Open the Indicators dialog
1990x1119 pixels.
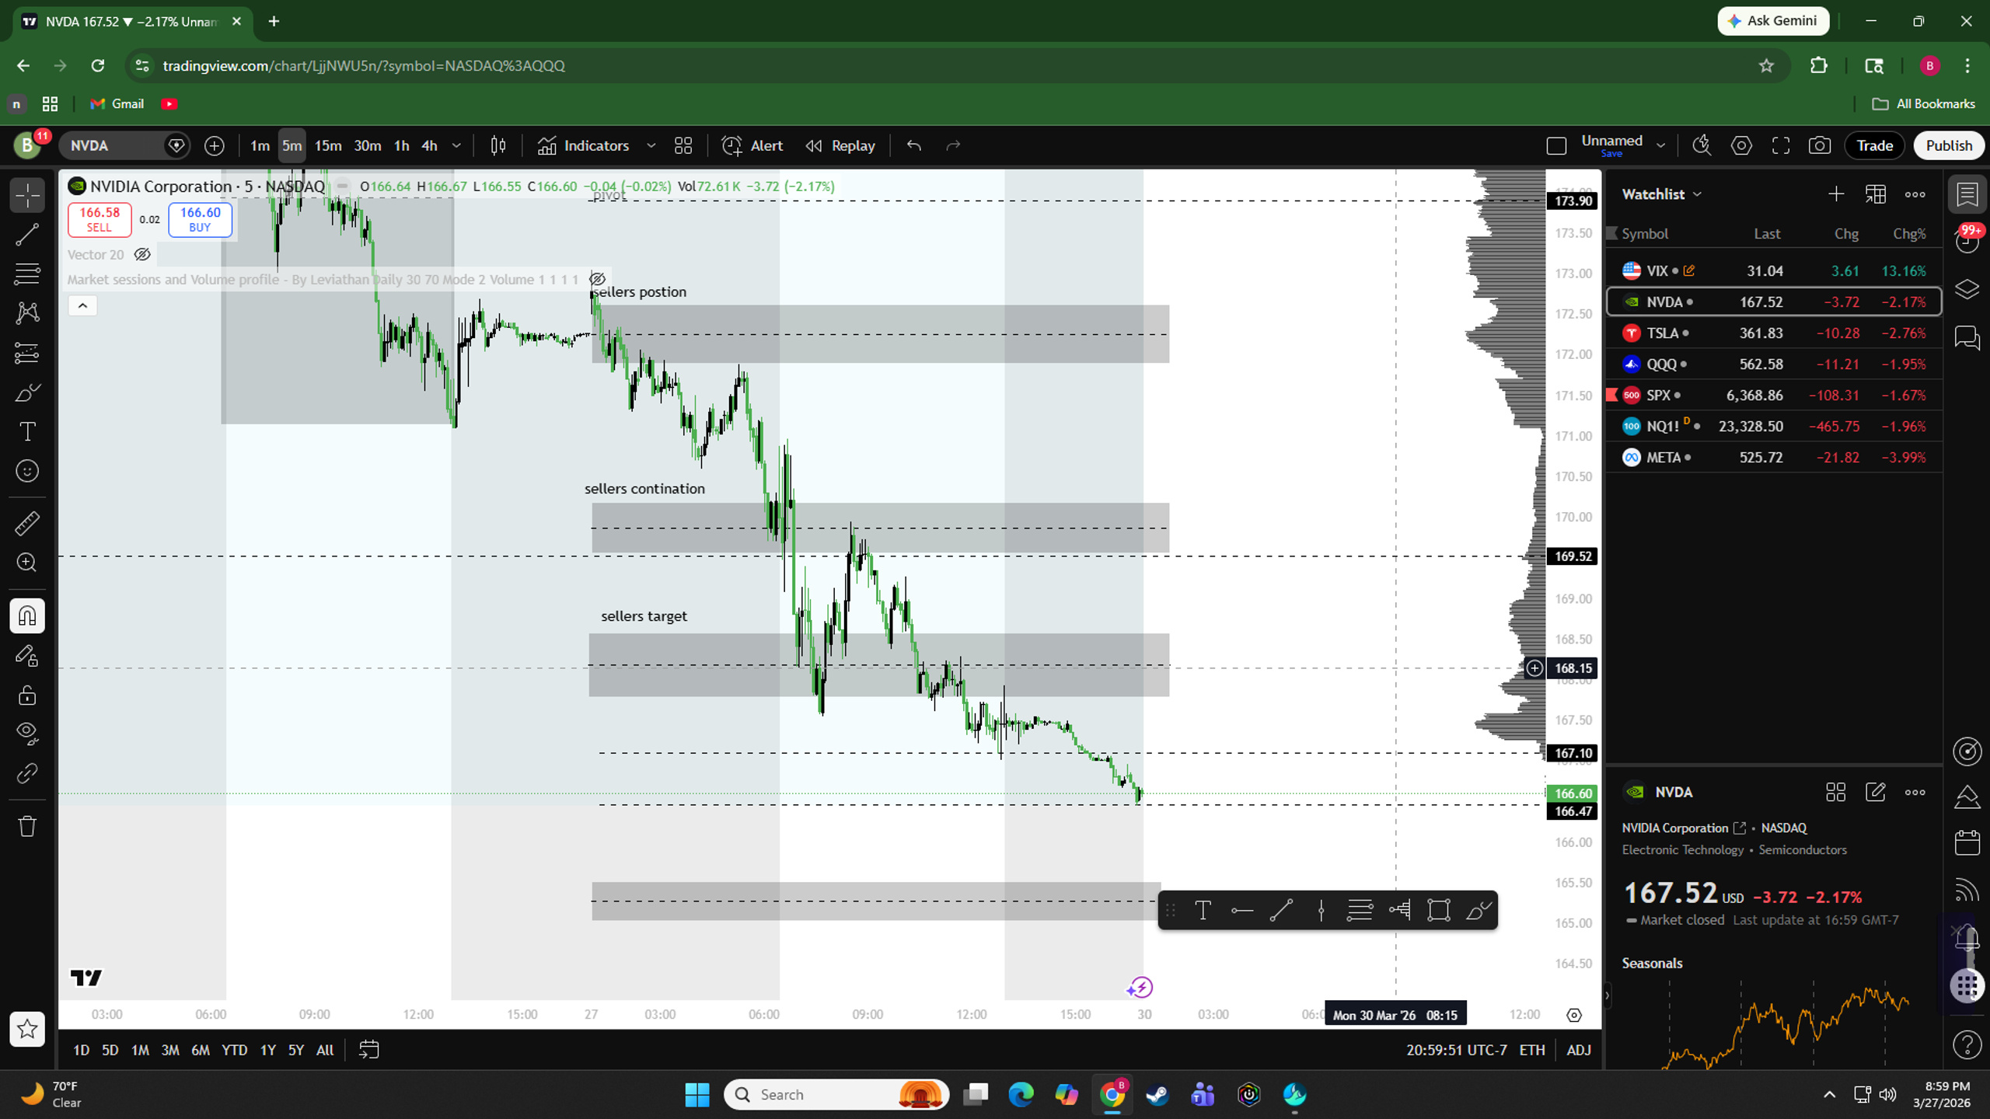(x=583, y=145)
